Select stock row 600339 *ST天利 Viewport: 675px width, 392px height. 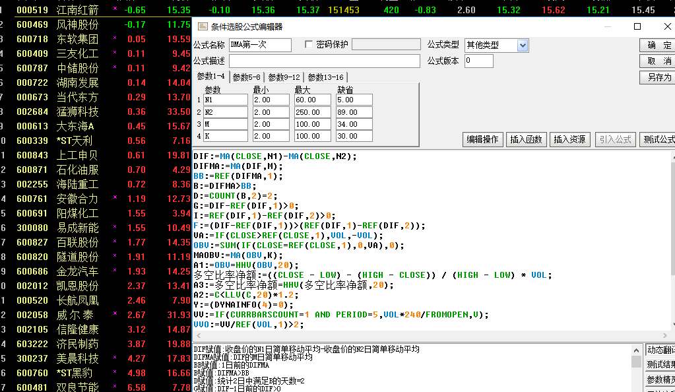[96, 141]
